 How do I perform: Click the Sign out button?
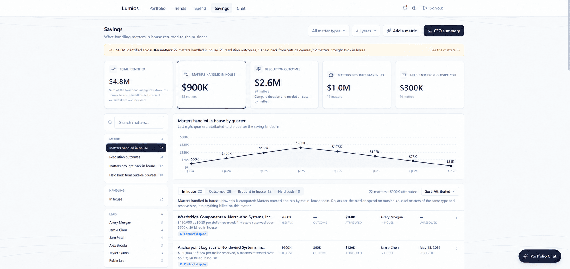point(433,8)
